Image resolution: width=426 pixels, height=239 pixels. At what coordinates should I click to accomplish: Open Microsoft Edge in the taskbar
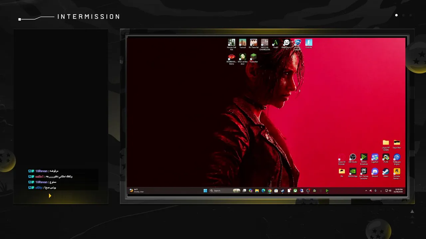pos(263,191)
